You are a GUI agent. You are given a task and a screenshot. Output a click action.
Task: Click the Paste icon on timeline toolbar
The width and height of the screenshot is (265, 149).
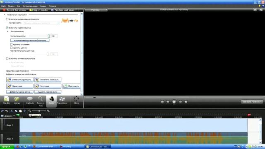point(20,111)
